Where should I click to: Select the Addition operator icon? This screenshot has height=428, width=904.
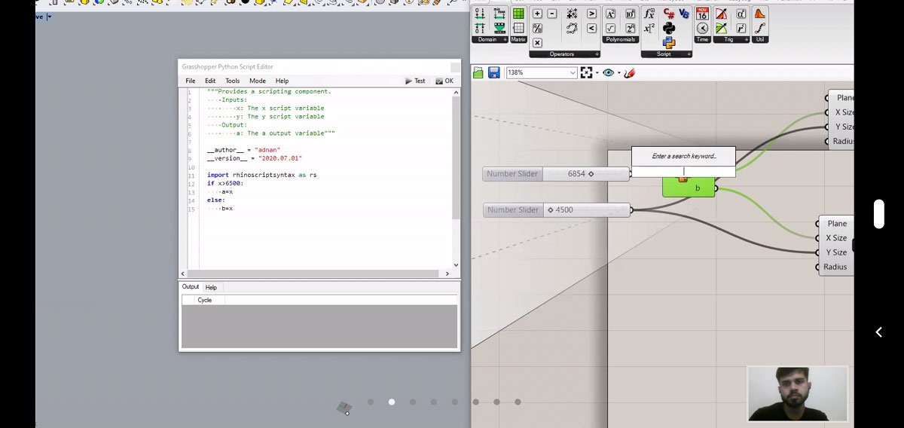537,14
